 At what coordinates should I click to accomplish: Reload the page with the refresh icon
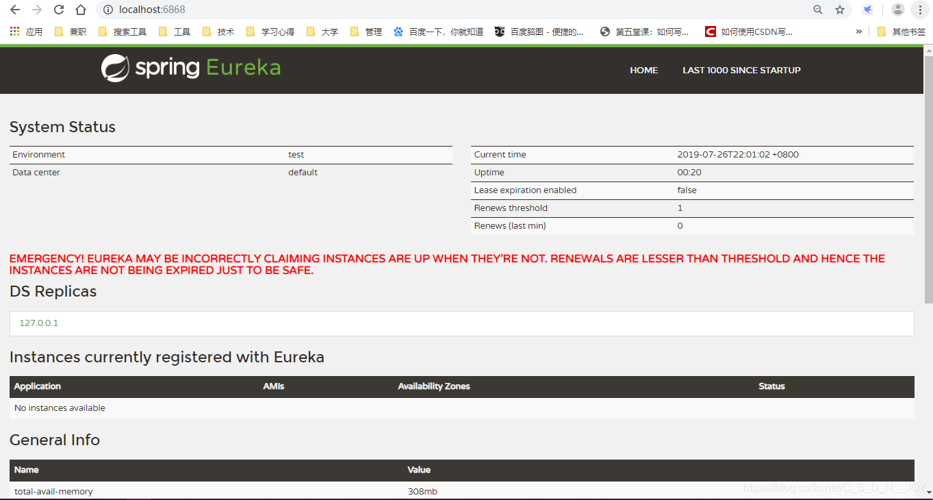tap(59, 10)
